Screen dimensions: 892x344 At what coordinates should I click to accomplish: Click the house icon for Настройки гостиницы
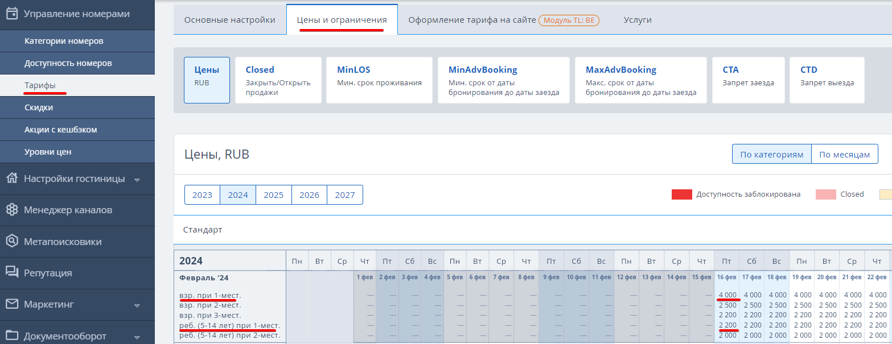[x=12, y=178]
